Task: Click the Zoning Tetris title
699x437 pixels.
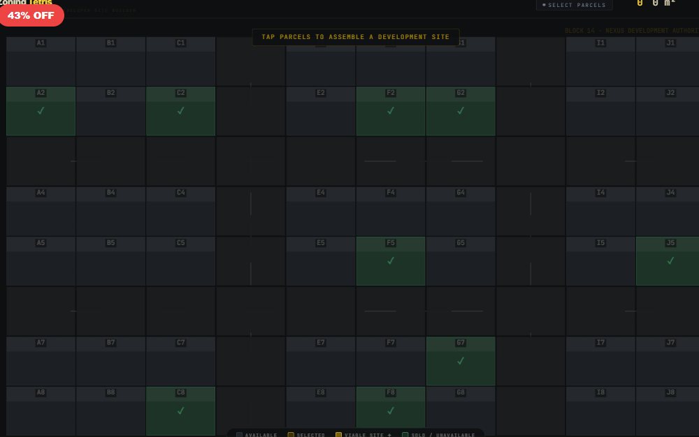Action: click(28, 3)
